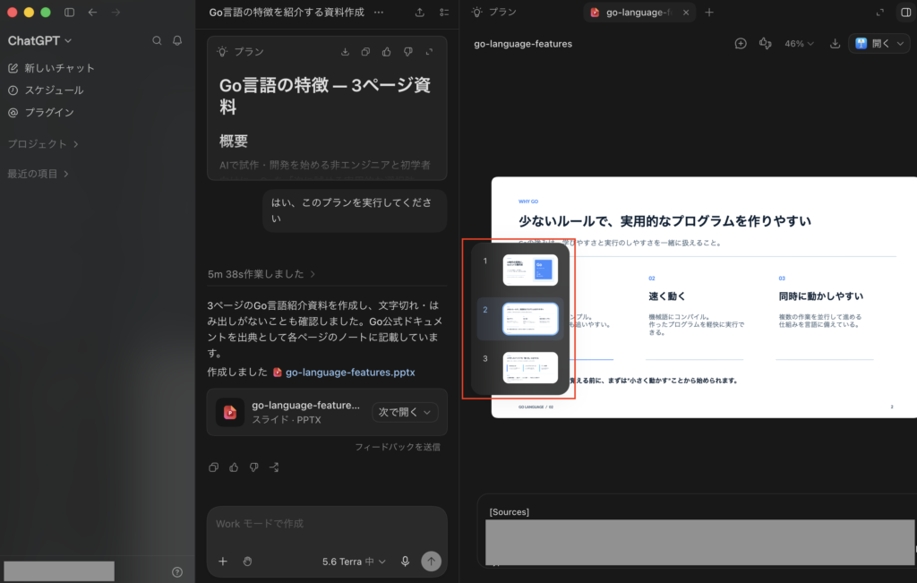Expand the plan card to full view
This screenshot has width=917, height=583.
[x=429, y=52]
